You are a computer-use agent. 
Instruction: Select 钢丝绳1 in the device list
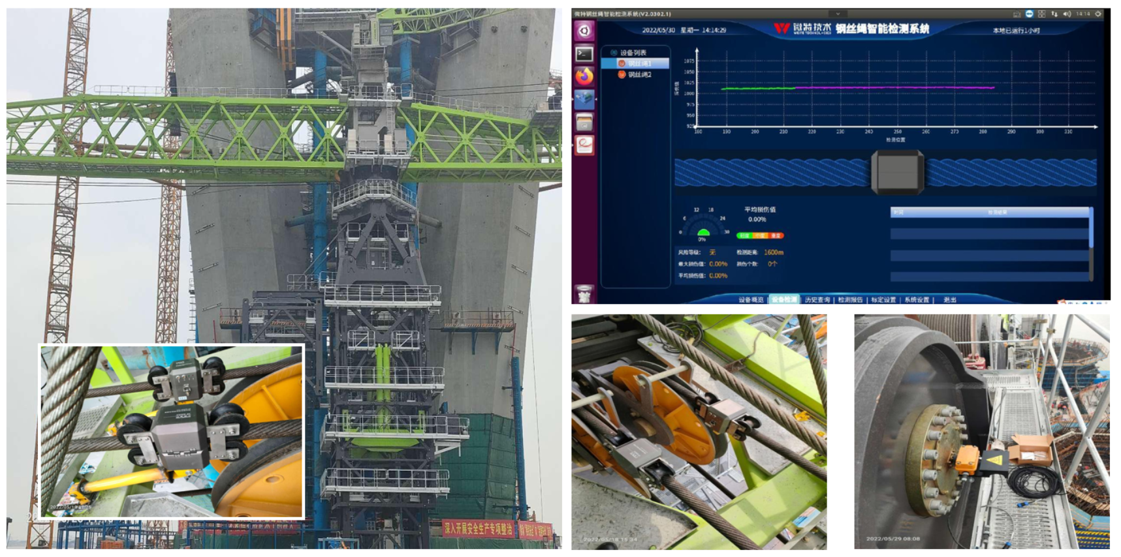pos(639,63)
